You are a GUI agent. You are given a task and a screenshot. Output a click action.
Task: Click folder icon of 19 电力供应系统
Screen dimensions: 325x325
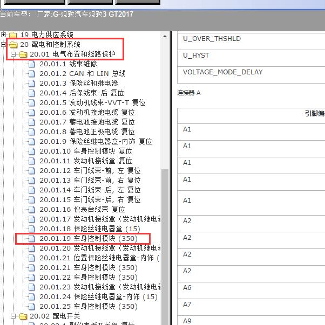point(13,34)
